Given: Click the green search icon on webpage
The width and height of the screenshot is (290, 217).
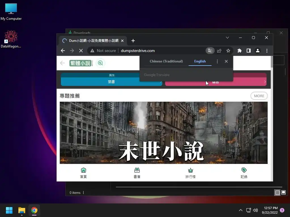Looking at the screenshot, I should pyautogui.click(x=101, y=63).
